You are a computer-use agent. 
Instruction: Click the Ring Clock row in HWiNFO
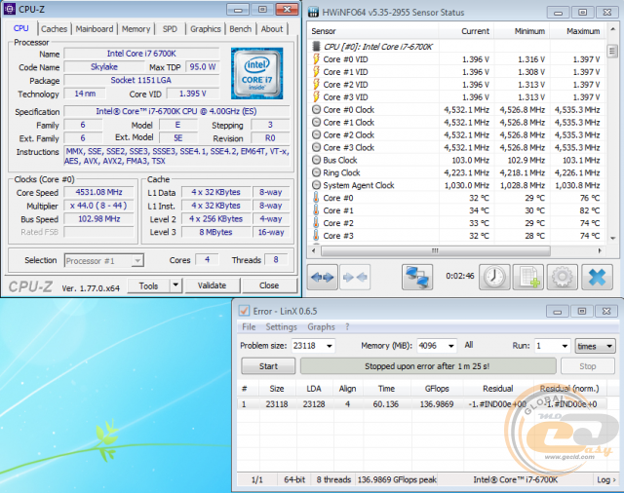point(456,172)
